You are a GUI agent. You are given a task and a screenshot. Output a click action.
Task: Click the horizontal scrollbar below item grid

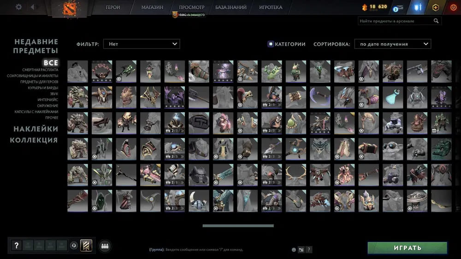(238, 226)
